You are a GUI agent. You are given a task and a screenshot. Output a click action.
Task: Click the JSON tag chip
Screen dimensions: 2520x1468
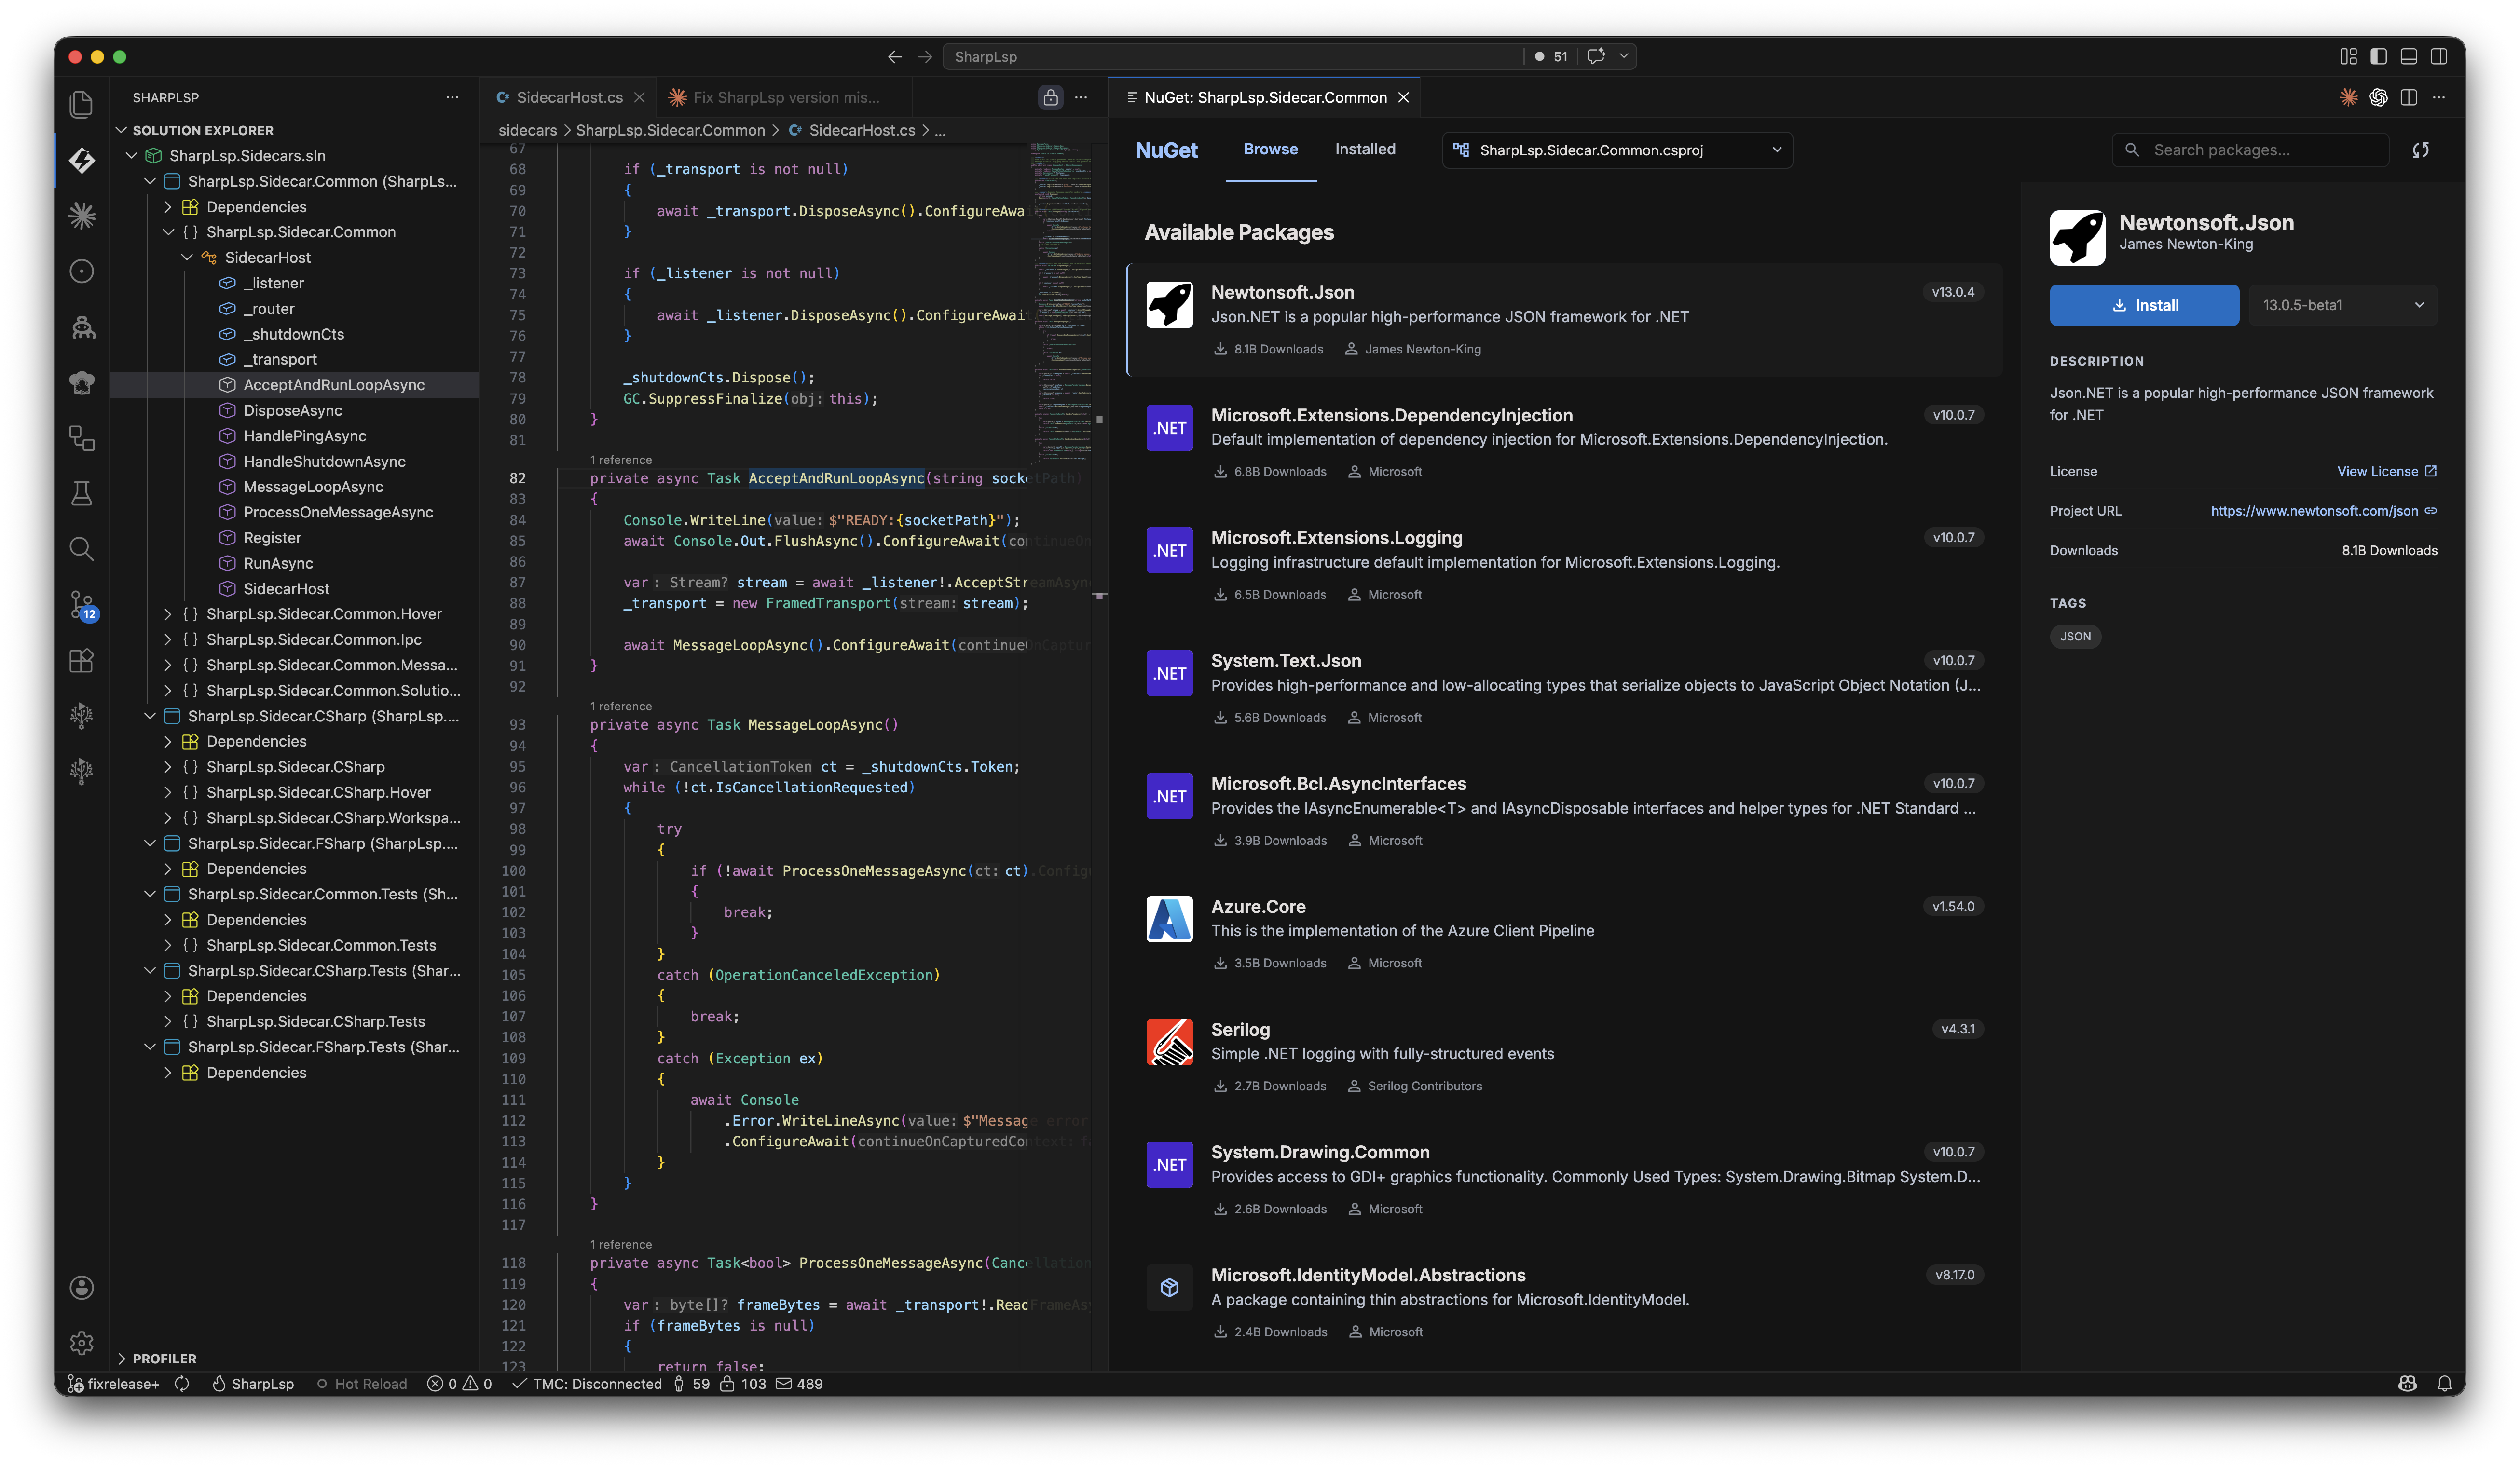[x=2075, y=636]
